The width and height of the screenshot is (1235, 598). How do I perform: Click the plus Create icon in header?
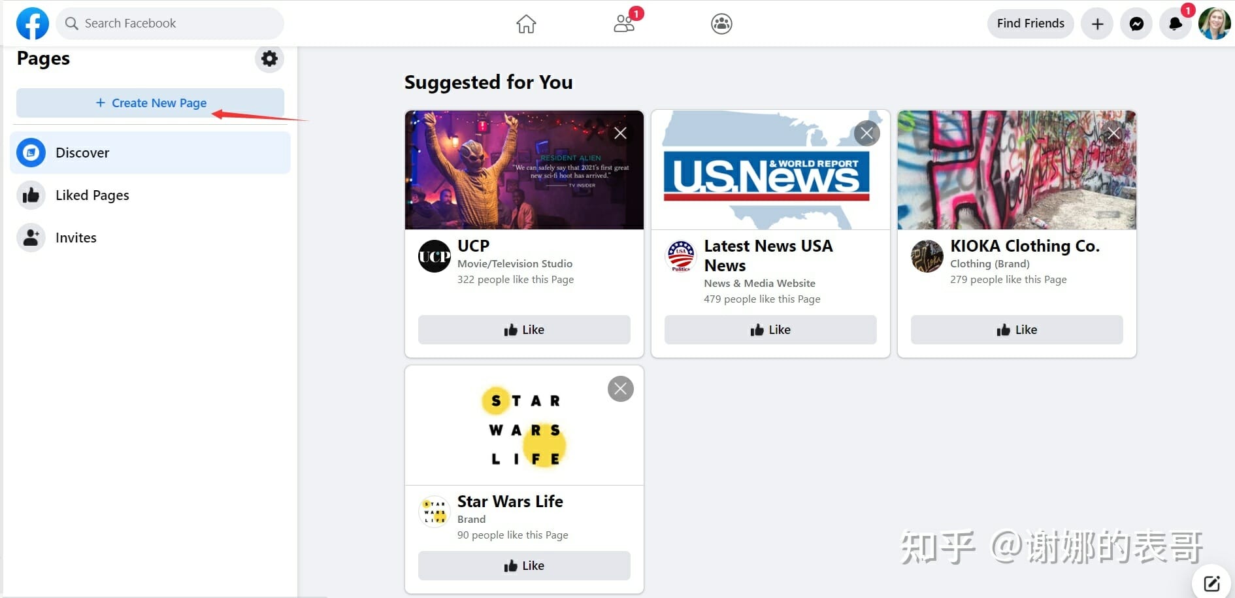(1097, 24)
